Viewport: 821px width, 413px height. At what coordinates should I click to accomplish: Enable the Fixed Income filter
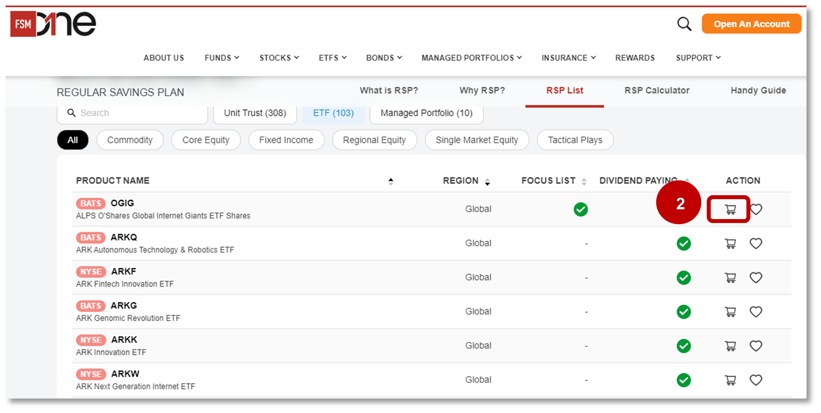[x=286, y=140]
